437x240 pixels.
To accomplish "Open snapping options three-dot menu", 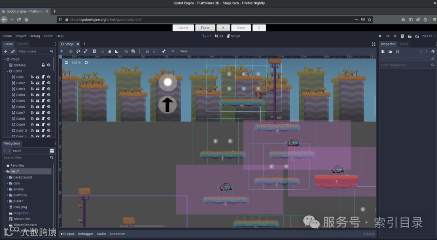I will click(139, 51).
